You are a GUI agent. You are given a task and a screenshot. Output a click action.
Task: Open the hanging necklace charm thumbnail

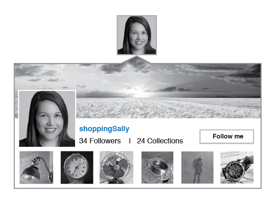click(x=197, y=167)
